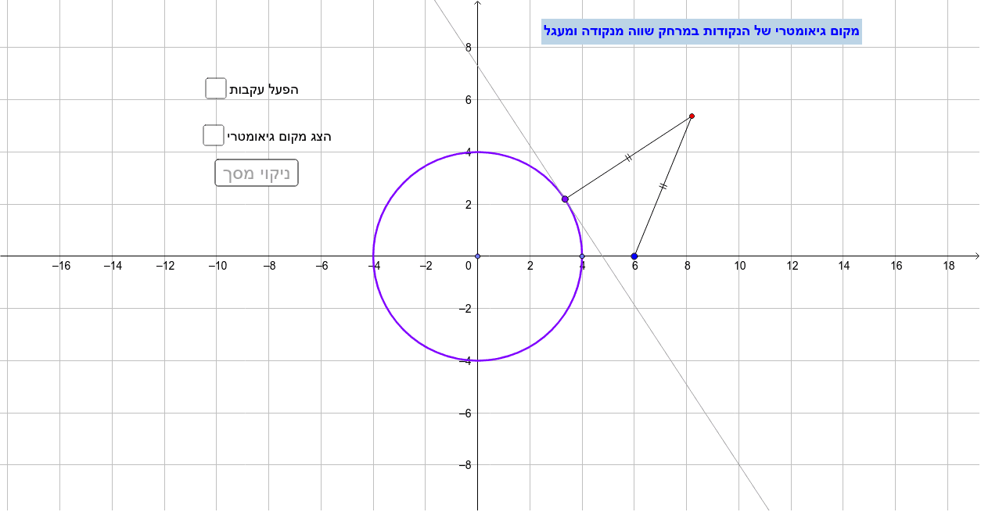
Task: Click the הצג מקום גיאומטרי label text
Action: [279, 136]
